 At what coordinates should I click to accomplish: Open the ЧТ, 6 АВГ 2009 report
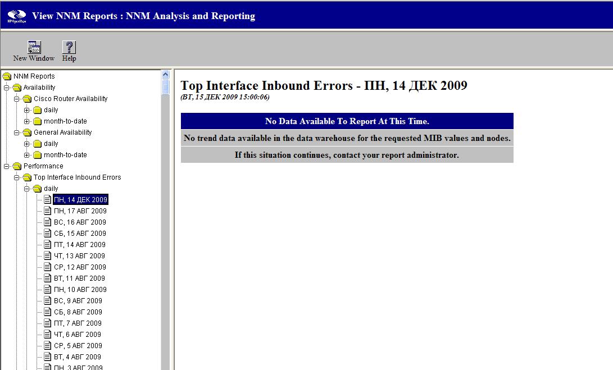tap(78, 335)
